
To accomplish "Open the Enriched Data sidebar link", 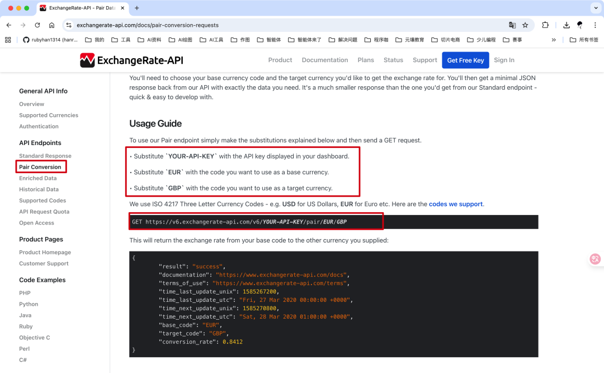I will point(38,178).
